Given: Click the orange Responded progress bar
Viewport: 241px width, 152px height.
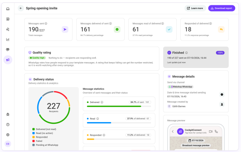Looking at the screenshot, I should coord(119,139).
